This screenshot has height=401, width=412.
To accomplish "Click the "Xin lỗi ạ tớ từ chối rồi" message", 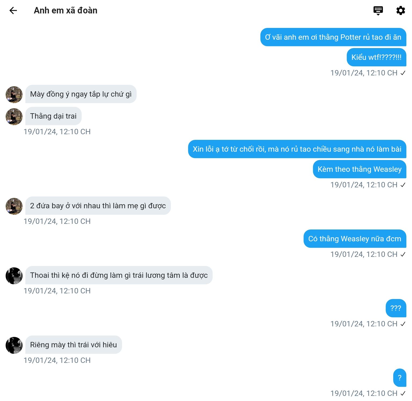I will pyautogui.click(x=297, y=149).
